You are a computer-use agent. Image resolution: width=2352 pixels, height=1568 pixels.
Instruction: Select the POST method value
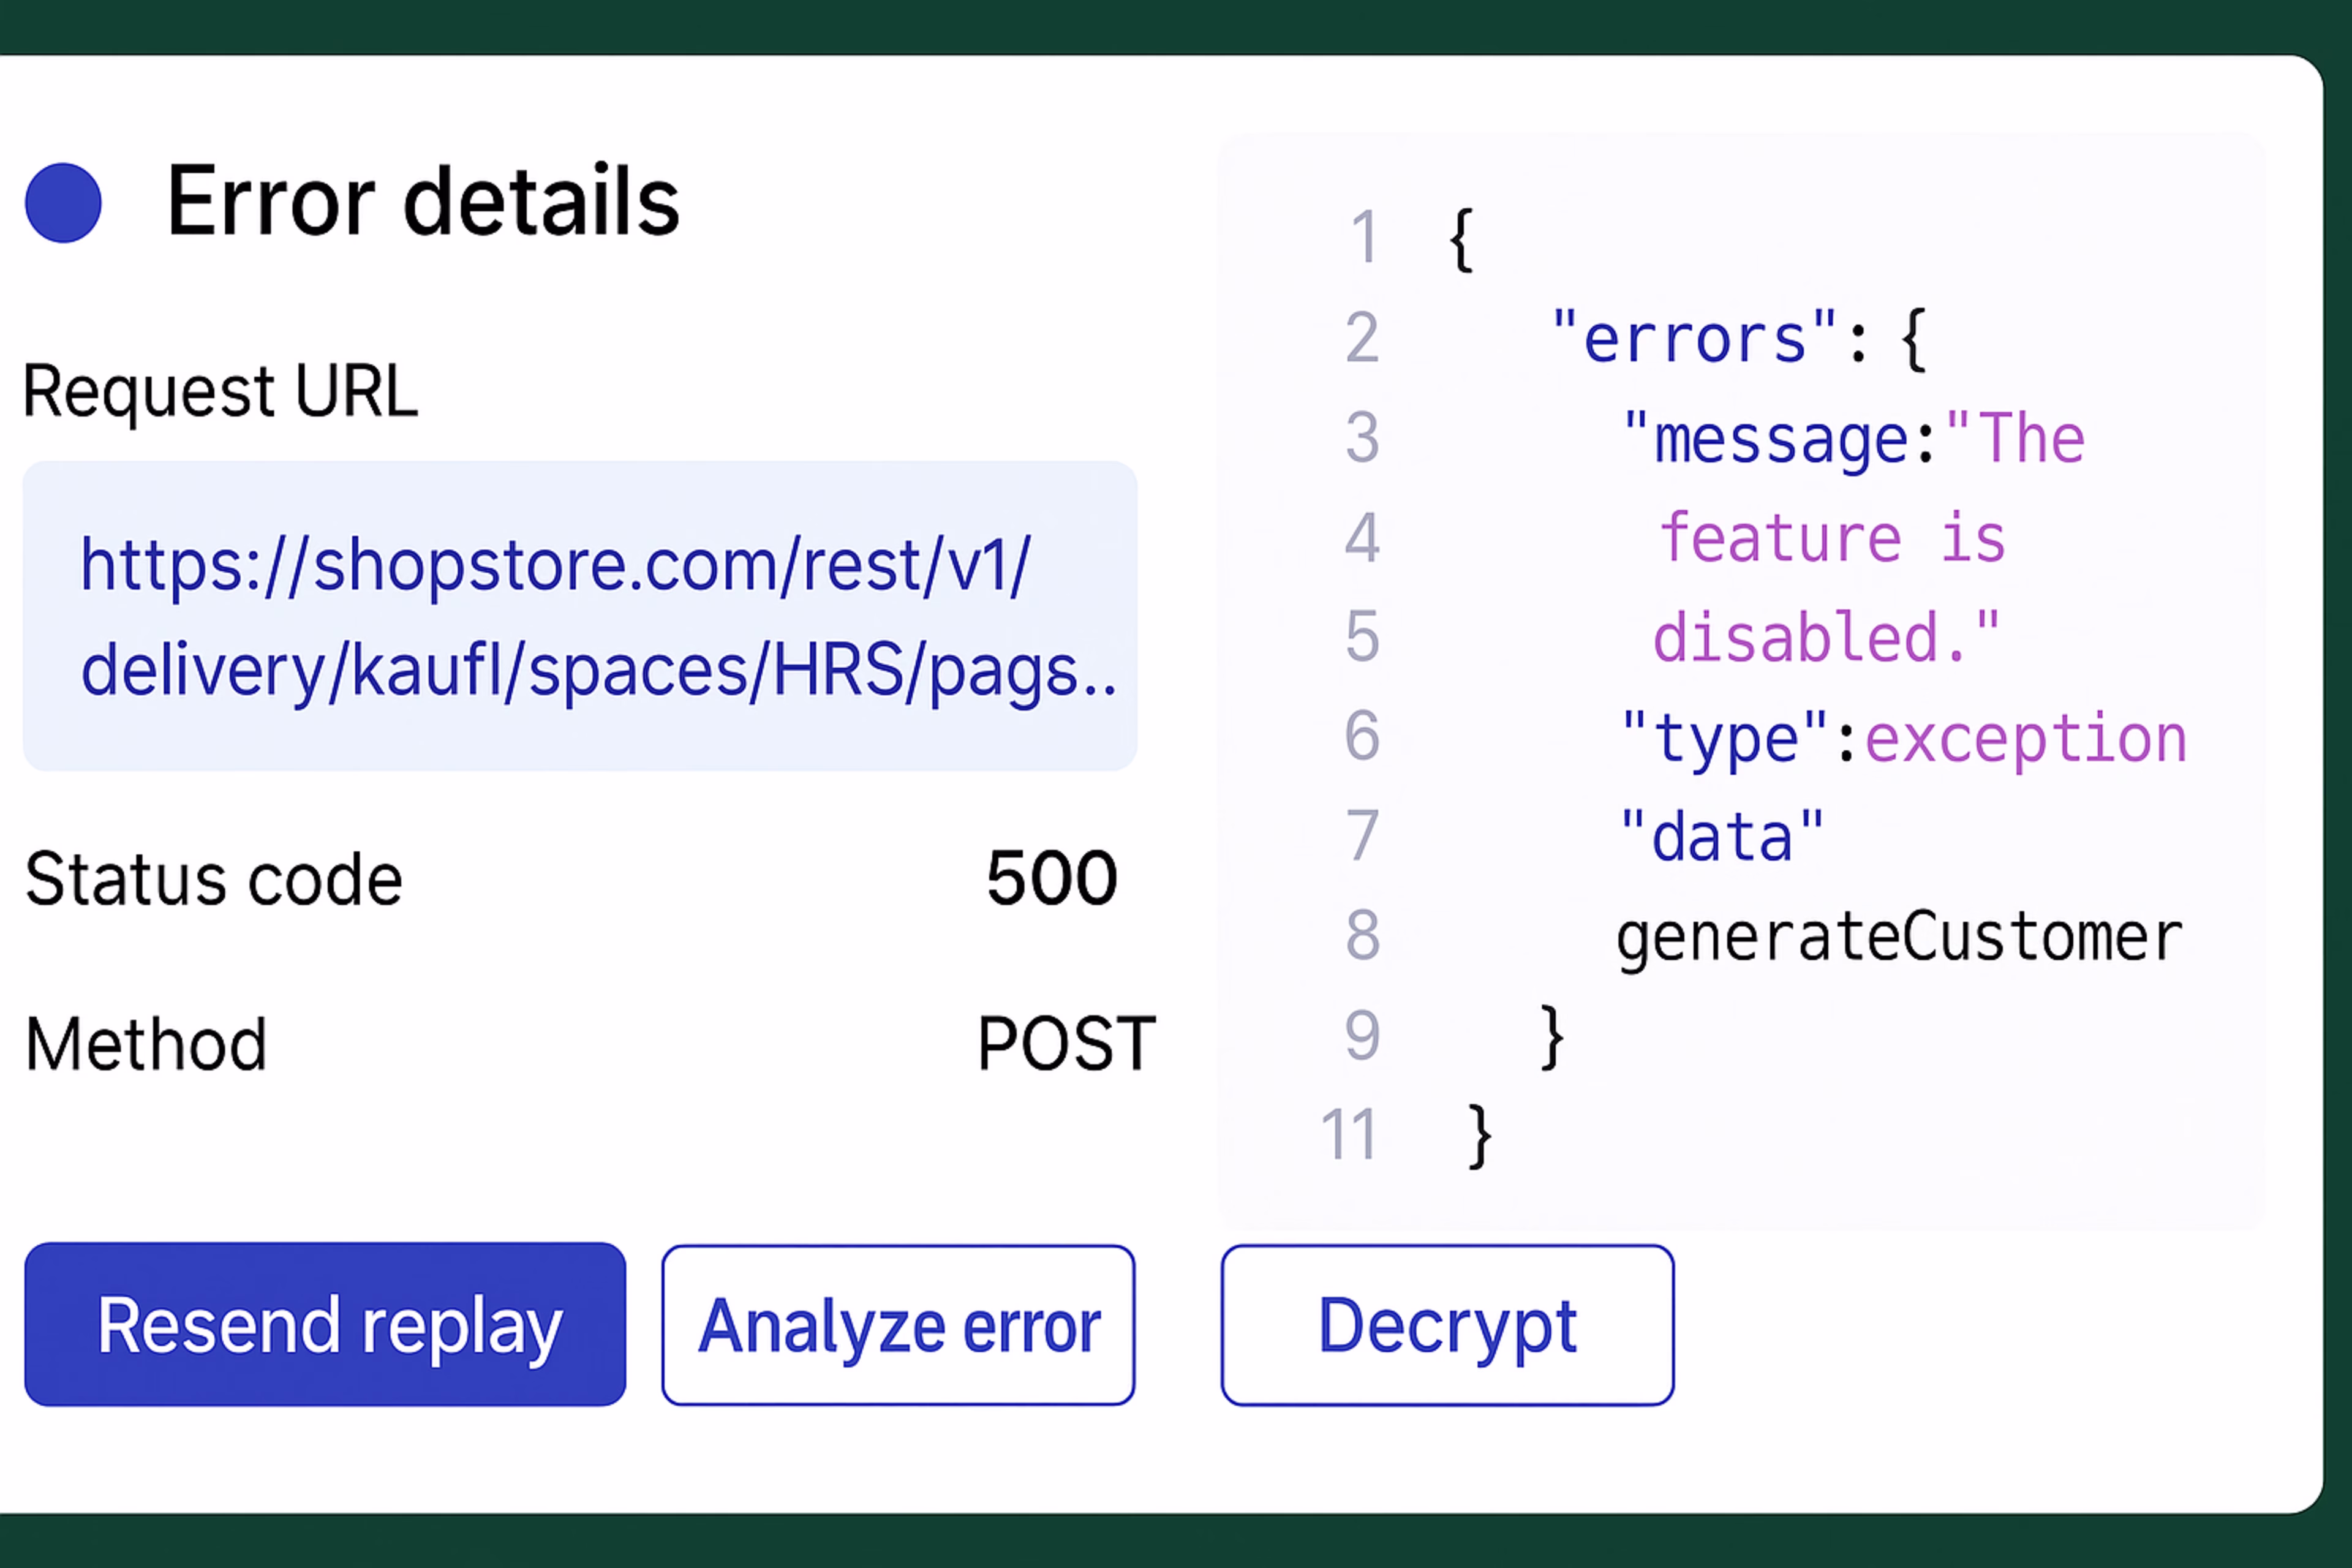coord(1066,1044)
